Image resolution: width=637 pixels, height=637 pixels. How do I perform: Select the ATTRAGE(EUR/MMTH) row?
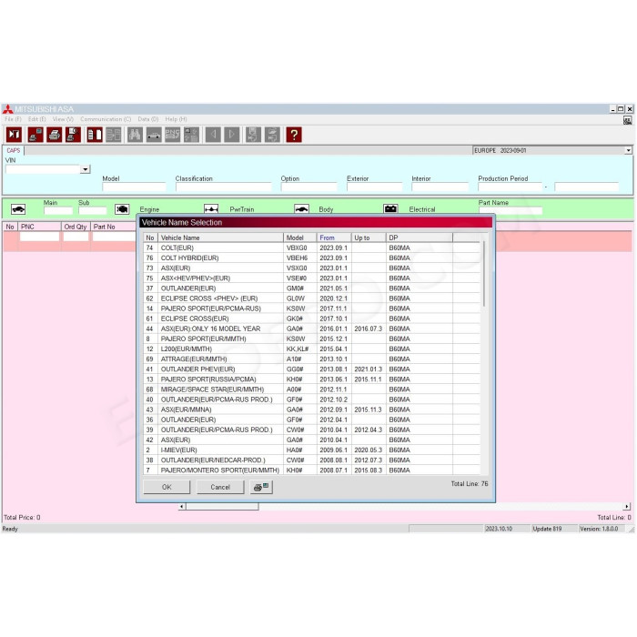[311, 359]
